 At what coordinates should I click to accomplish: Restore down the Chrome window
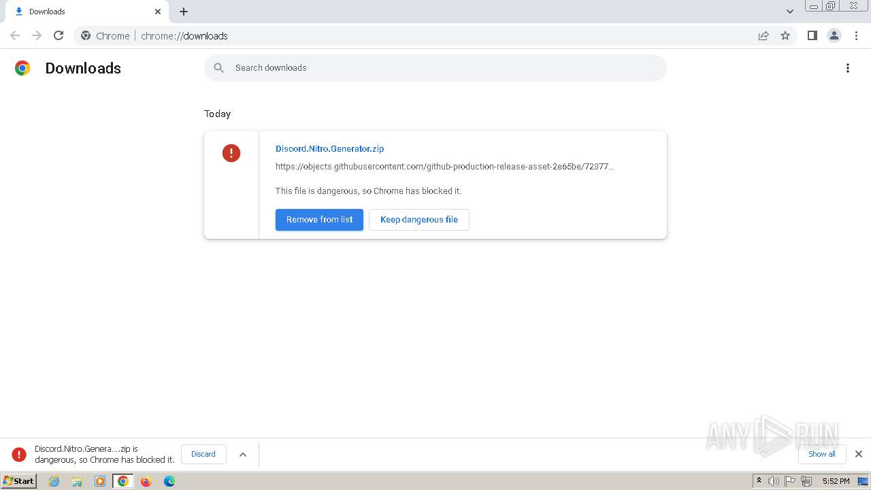(831, 6)
